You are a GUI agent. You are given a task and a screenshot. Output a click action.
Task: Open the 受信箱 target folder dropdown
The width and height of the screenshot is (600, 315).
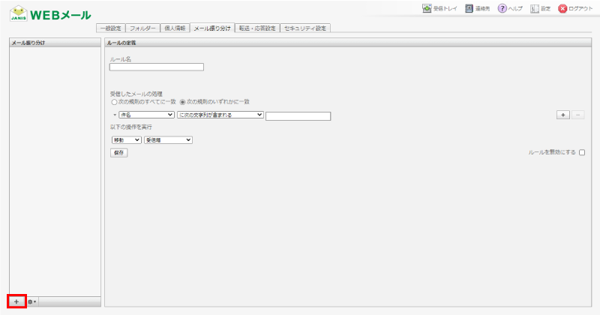(x=168, y=139)
